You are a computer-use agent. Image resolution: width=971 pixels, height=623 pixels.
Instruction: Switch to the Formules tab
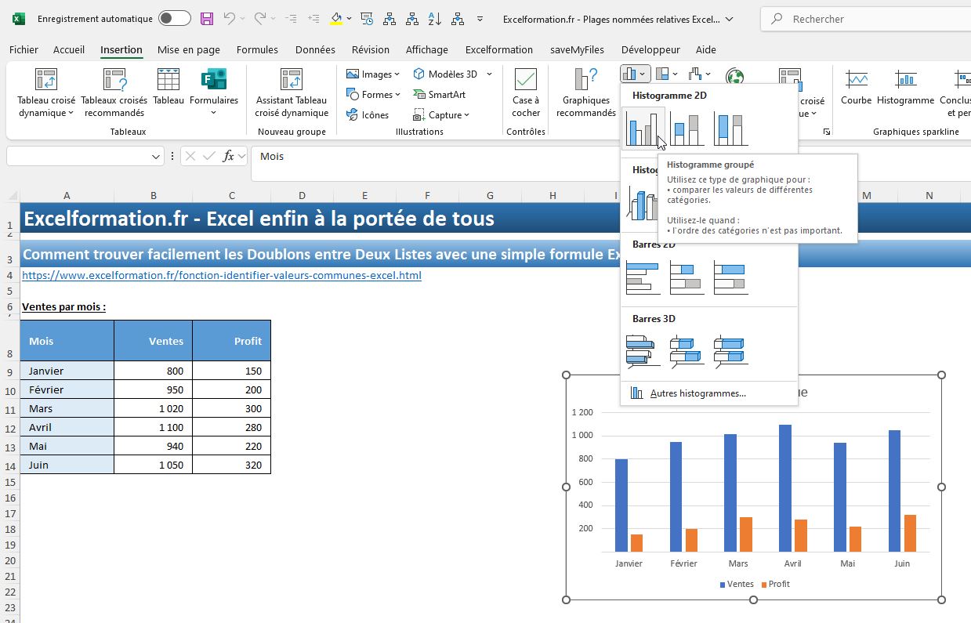(x=257, y=49)
